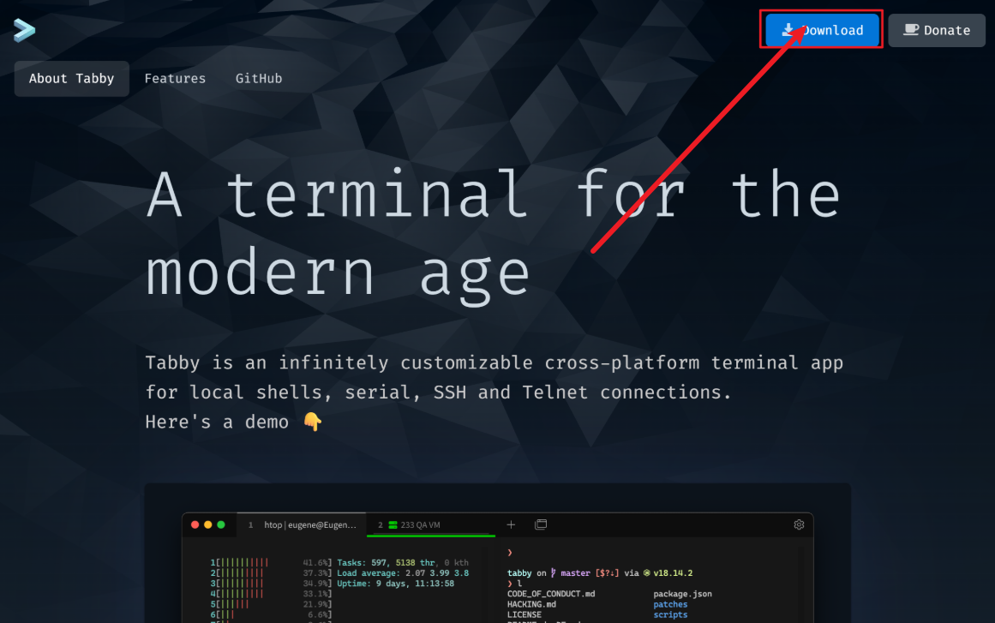Click the demo terminal screenshot image
Screen dimensions: 995x623
point(497,568)
